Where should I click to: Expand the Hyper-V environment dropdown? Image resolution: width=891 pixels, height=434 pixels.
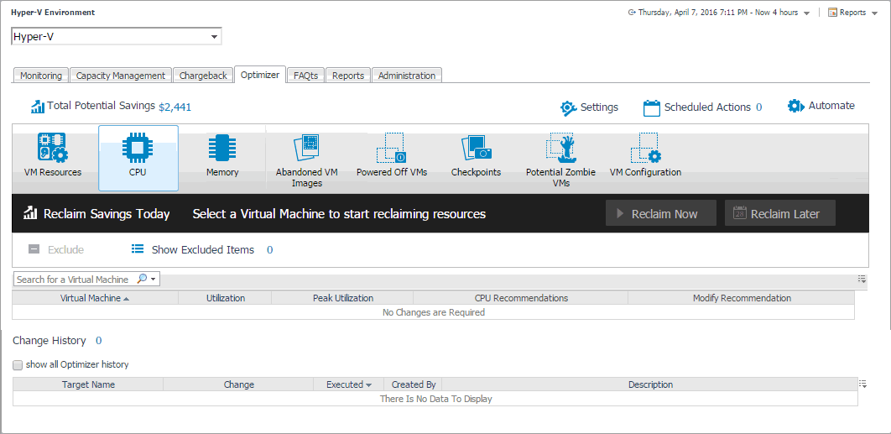pyautogui.click(x=215, y=37)
